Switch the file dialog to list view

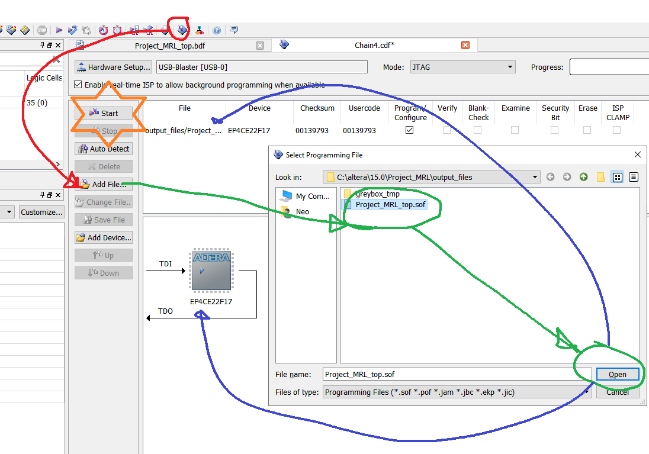click(617, 177)
